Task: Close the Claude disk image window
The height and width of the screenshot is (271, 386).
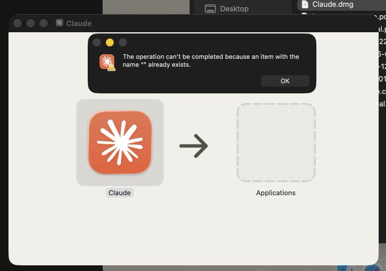Action: [18, 23]
